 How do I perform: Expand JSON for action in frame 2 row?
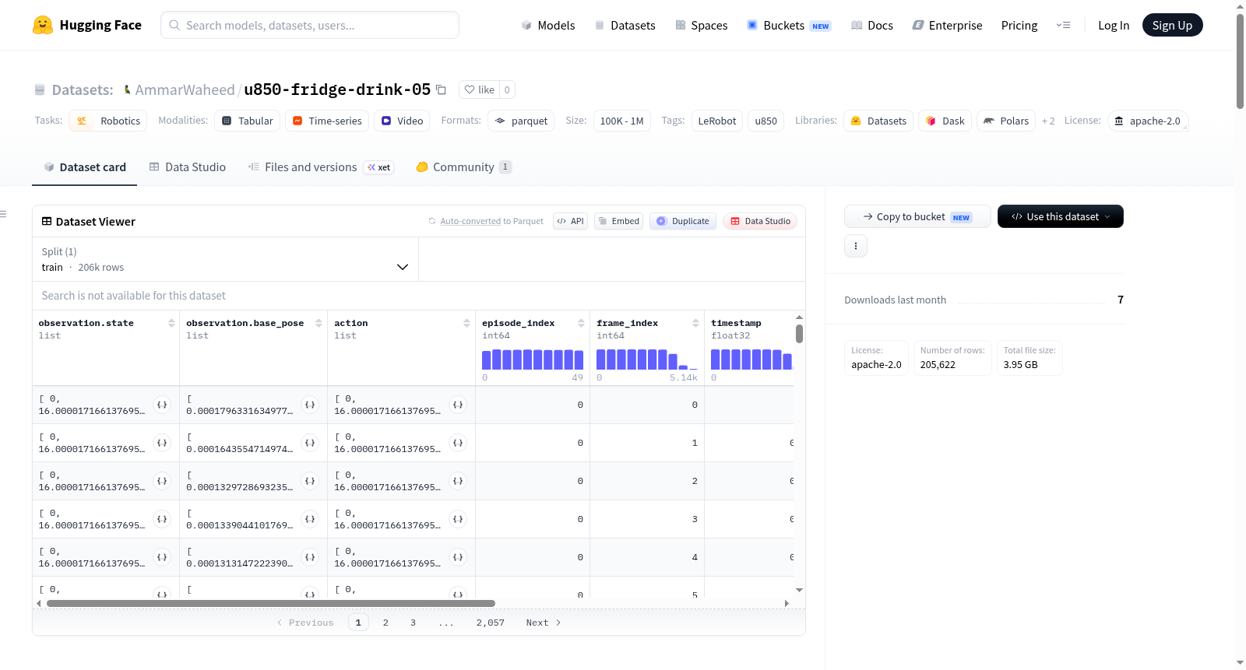458,481
